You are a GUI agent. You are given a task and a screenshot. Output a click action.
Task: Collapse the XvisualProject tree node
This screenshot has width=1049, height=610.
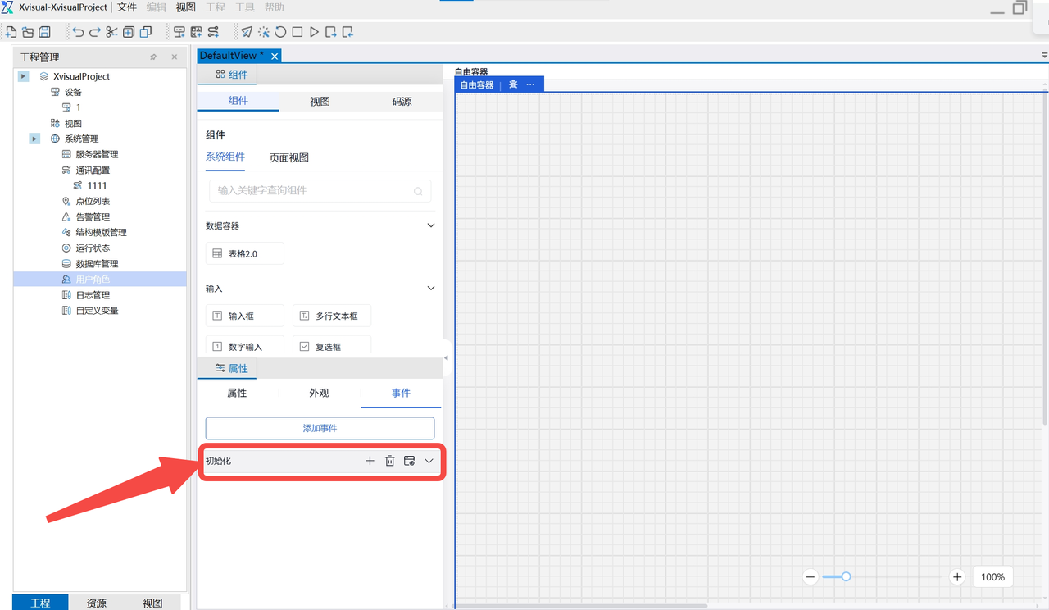(x=24, y=76)
